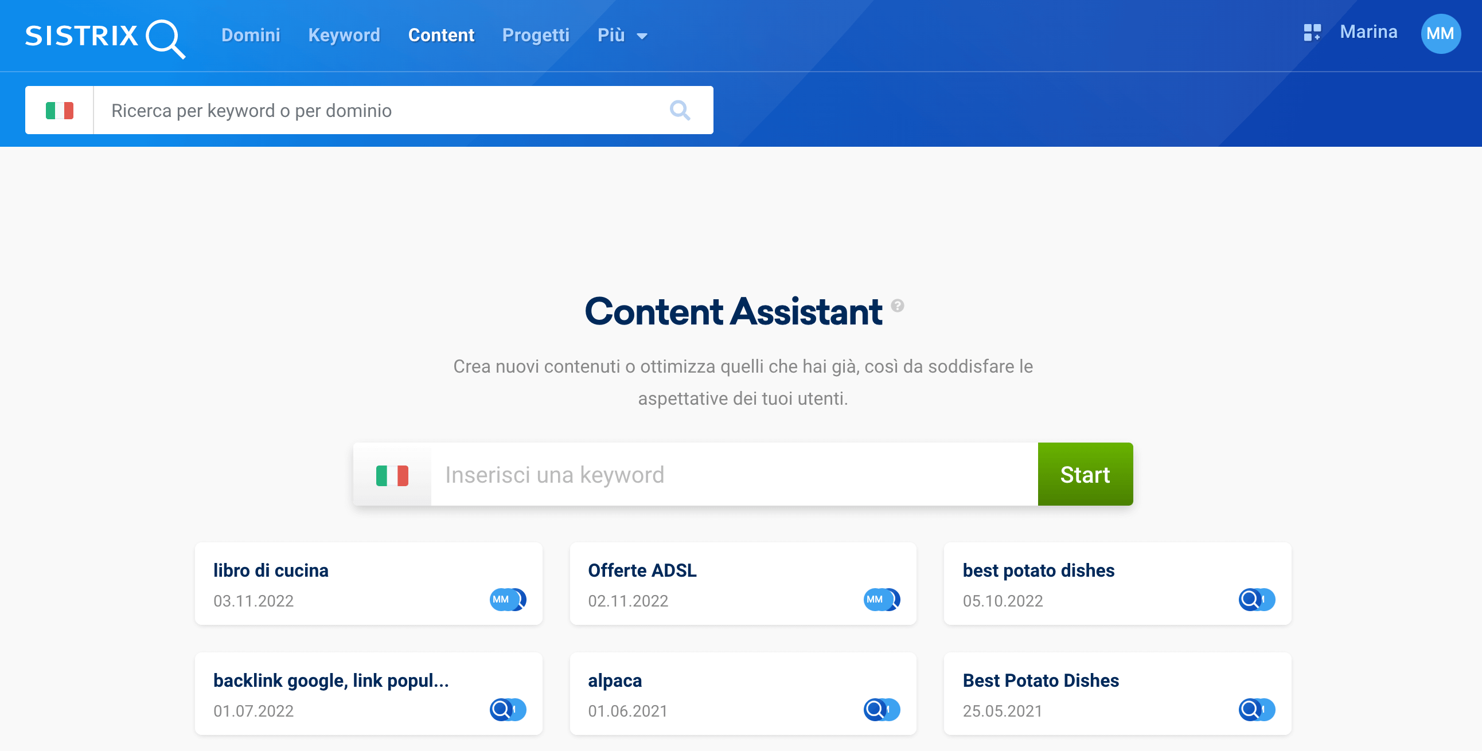1482x751 pixels.
Task: Change country flag in Content Assistant input
Action: (392, 475)
